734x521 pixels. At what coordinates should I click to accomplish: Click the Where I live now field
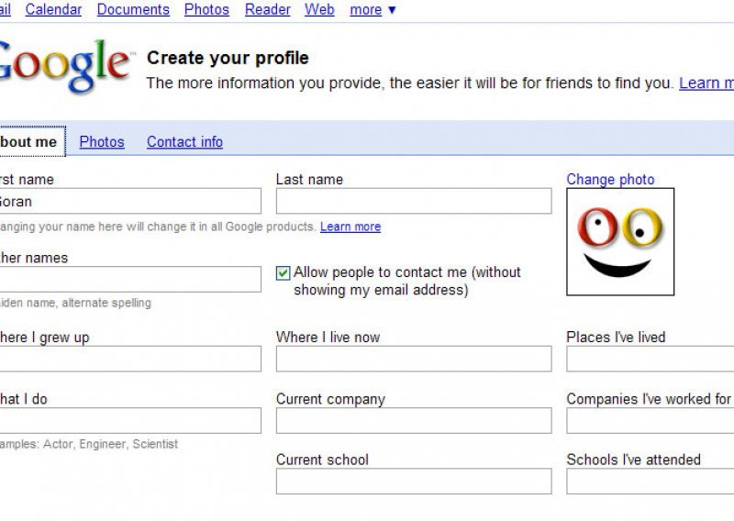point(414,359)
